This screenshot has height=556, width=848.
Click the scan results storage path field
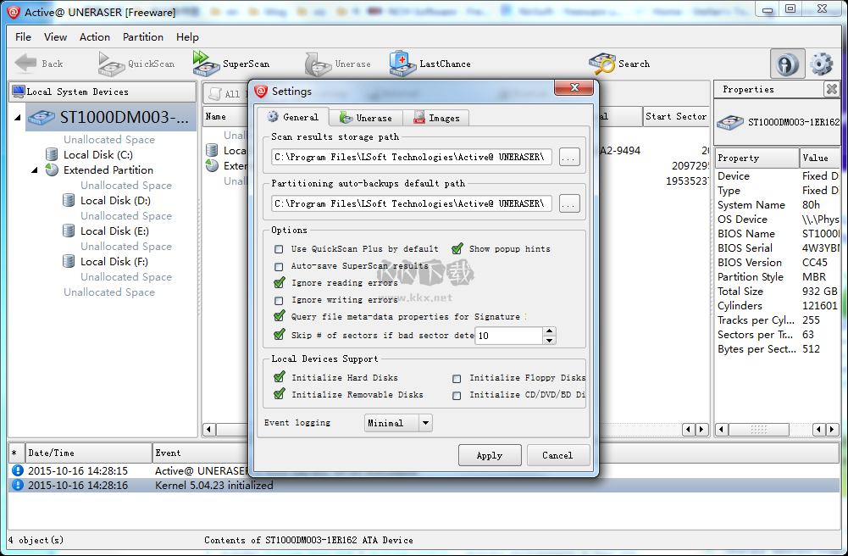(412, 157)
